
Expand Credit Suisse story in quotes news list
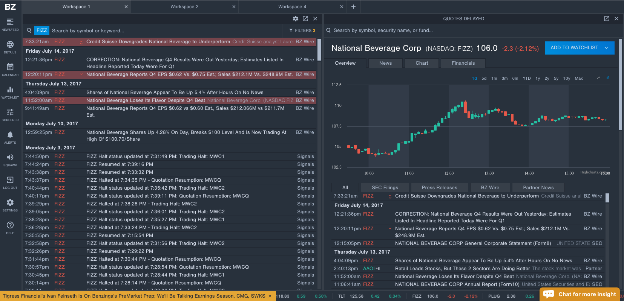coord(390,196)
